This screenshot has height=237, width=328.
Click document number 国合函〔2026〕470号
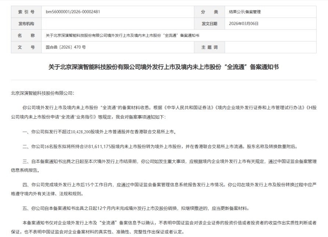[65, 47]
